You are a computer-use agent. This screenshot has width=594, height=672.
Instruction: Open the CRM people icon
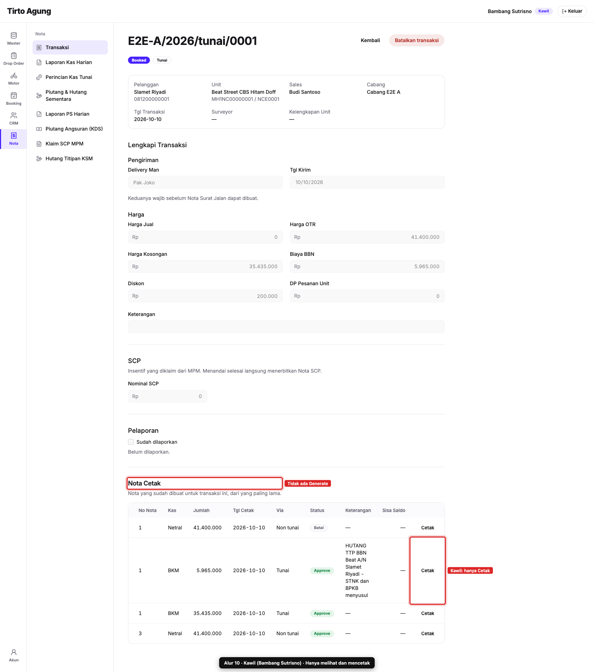pos(14,116)
